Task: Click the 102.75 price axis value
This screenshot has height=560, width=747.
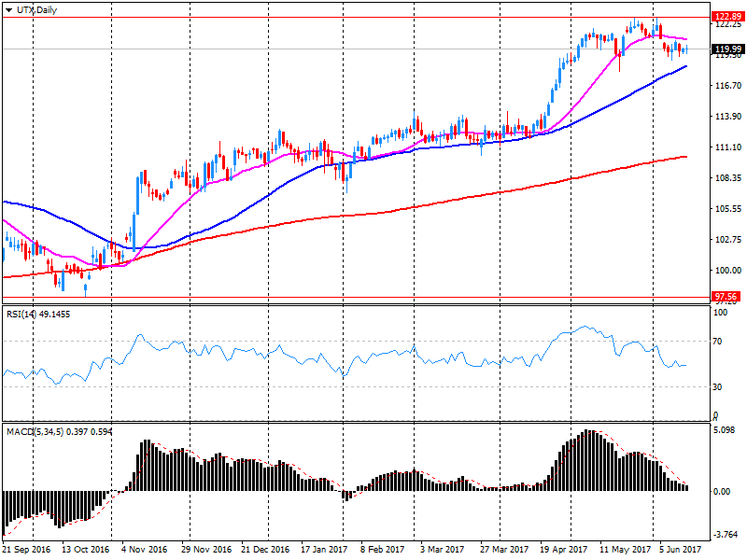Action: pyautogui.click(x=728, y=240)
